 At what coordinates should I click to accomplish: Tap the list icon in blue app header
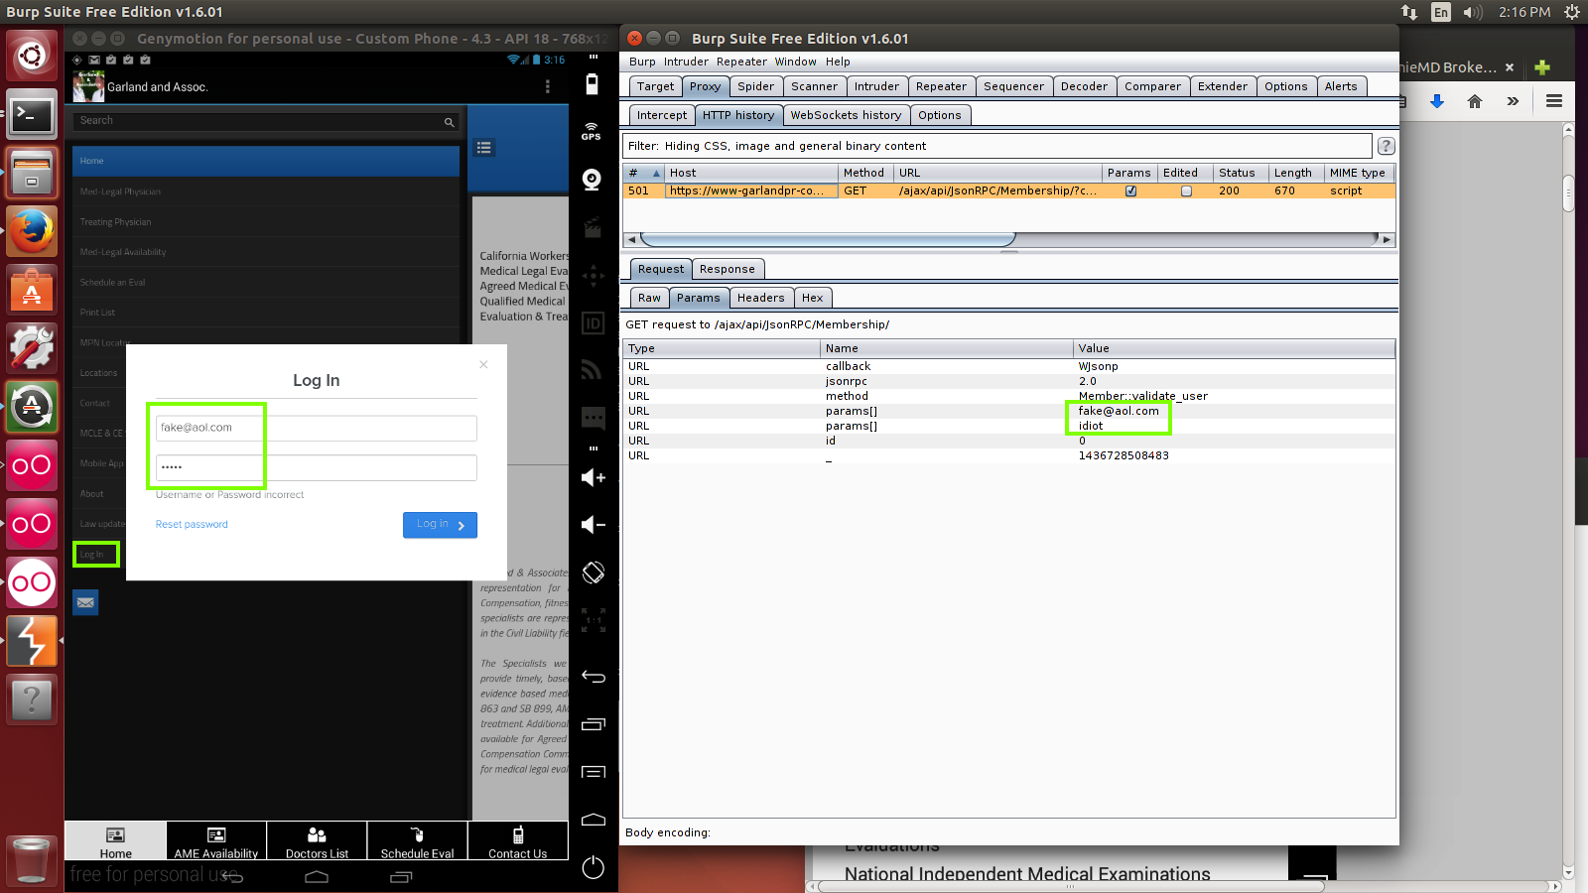point(484,148)
